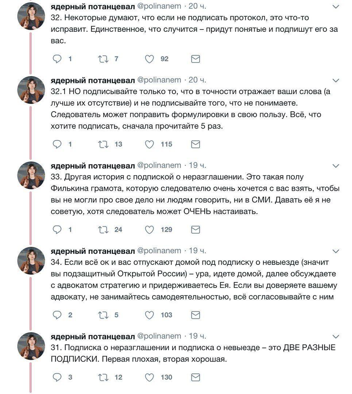The height and width of the screenshot is (394, 352).
Task: Reply to tweet 34 with 2 replies
Action: (57, 315)
